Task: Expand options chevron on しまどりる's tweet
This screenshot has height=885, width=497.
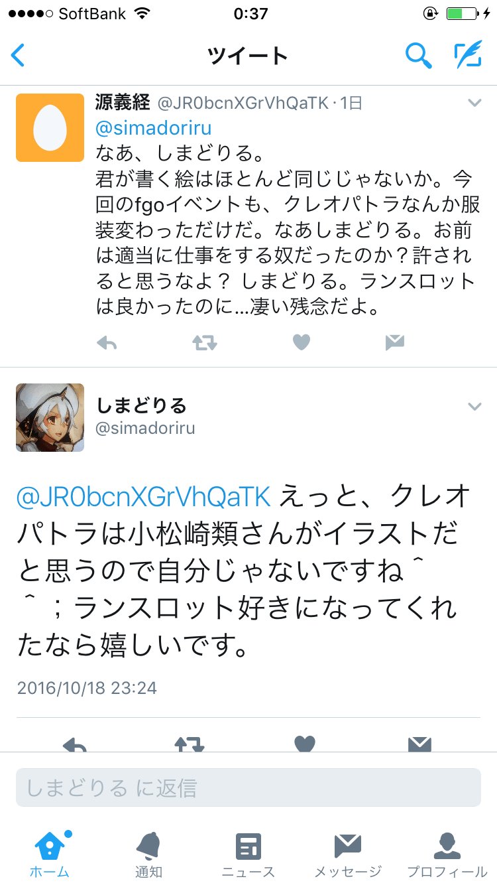Action: [474, 406]
